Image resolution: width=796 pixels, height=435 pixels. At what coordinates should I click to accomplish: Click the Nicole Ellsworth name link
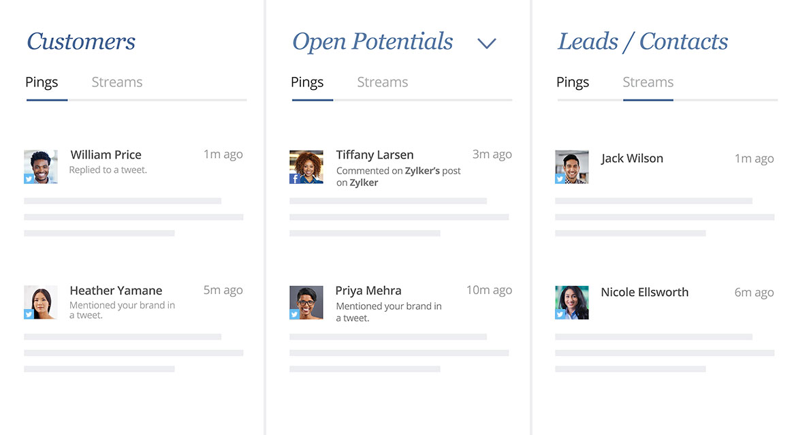(x=645, y=292)
